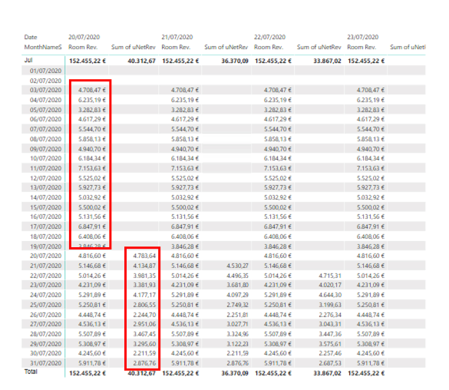Select the 11/07/2020 row label
The image size is (449, 390).
click(x=45, y=168)
